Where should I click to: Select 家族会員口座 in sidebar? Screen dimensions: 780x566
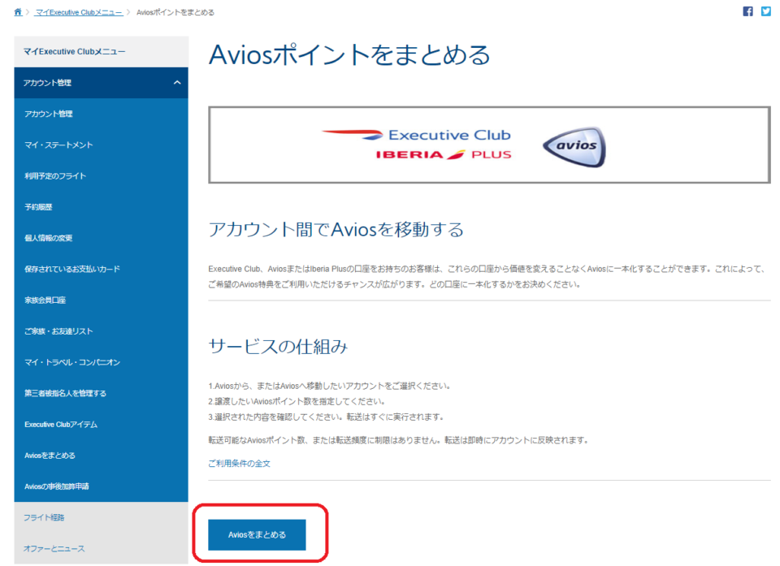click(45, 300)
